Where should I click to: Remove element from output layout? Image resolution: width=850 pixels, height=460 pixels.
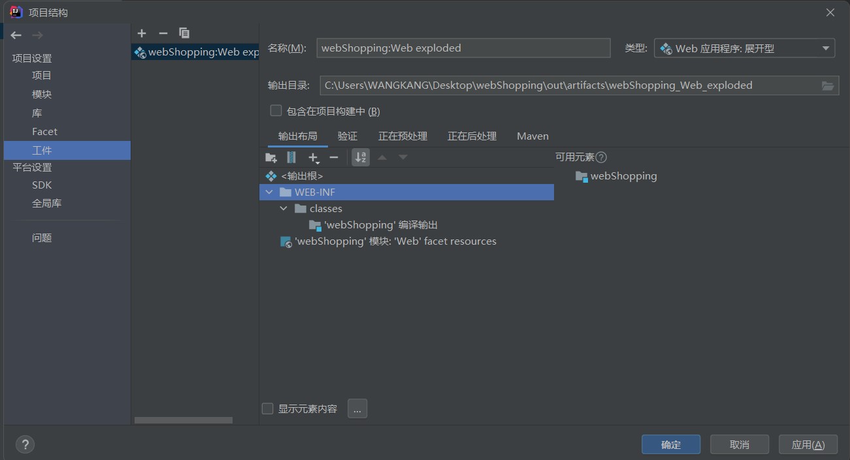(334, 157)
